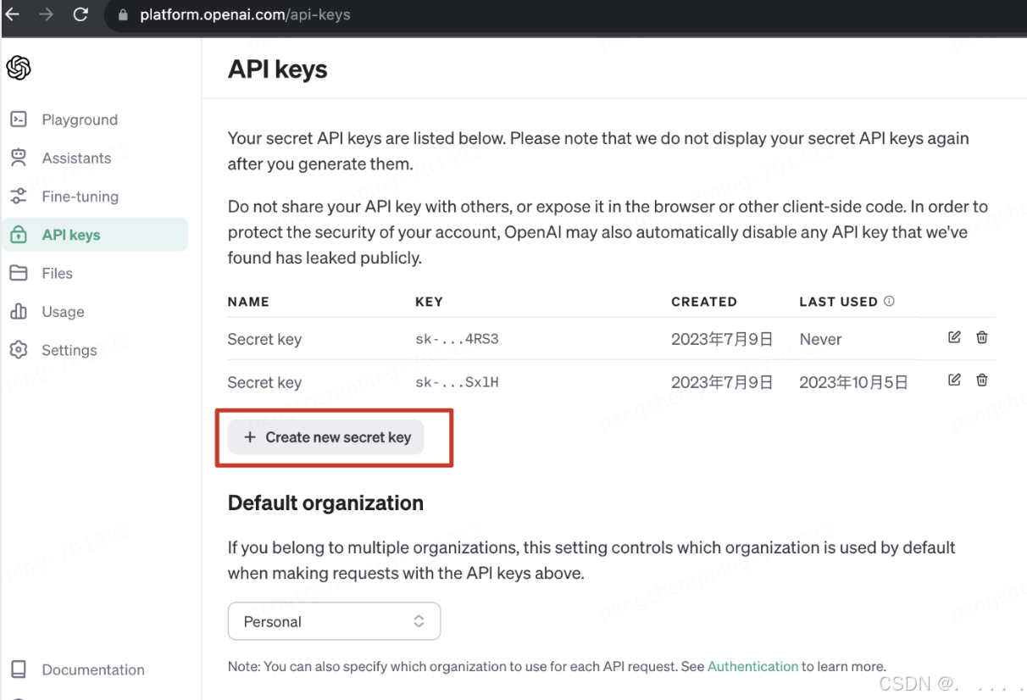Select the API keys sidebar item
1027x700 pixels.
pos(95,235)
